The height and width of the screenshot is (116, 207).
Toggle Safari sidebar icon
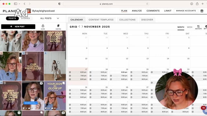pos(16,4)
